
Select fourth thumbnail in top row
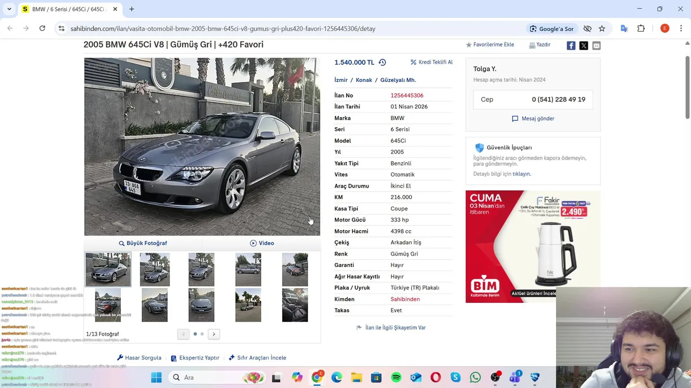coord(248,269)
